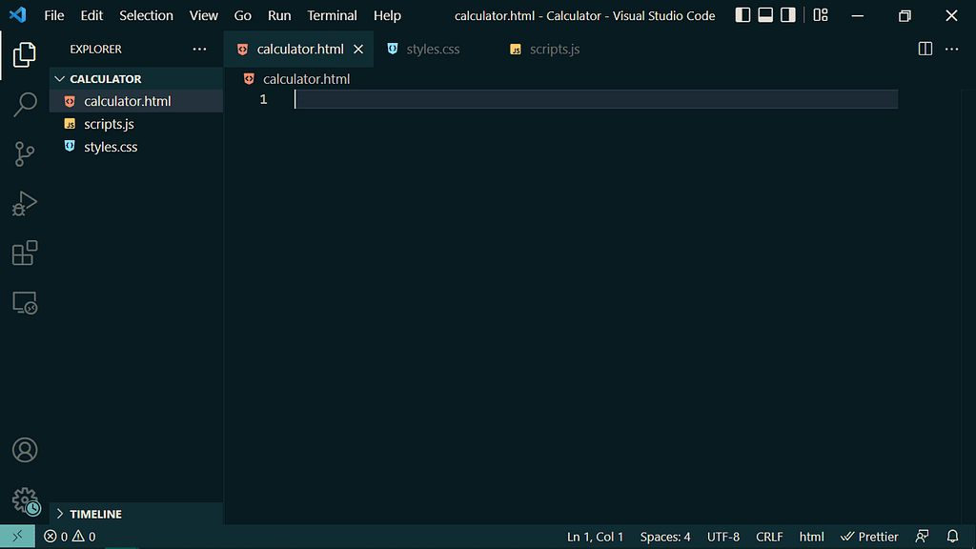The image size is (976, 549).
Task: Expand the TIMELINE section
Action: click(95, 514)
